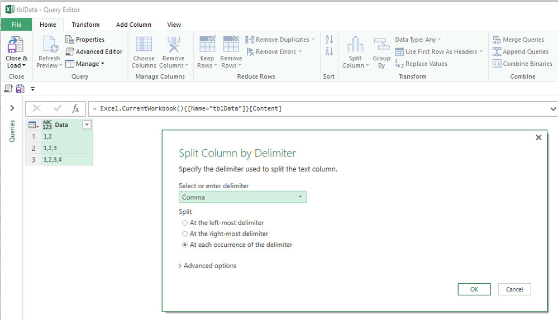Click Remove Errors
The width and height of the screenshot is (558, 320).
271,51
